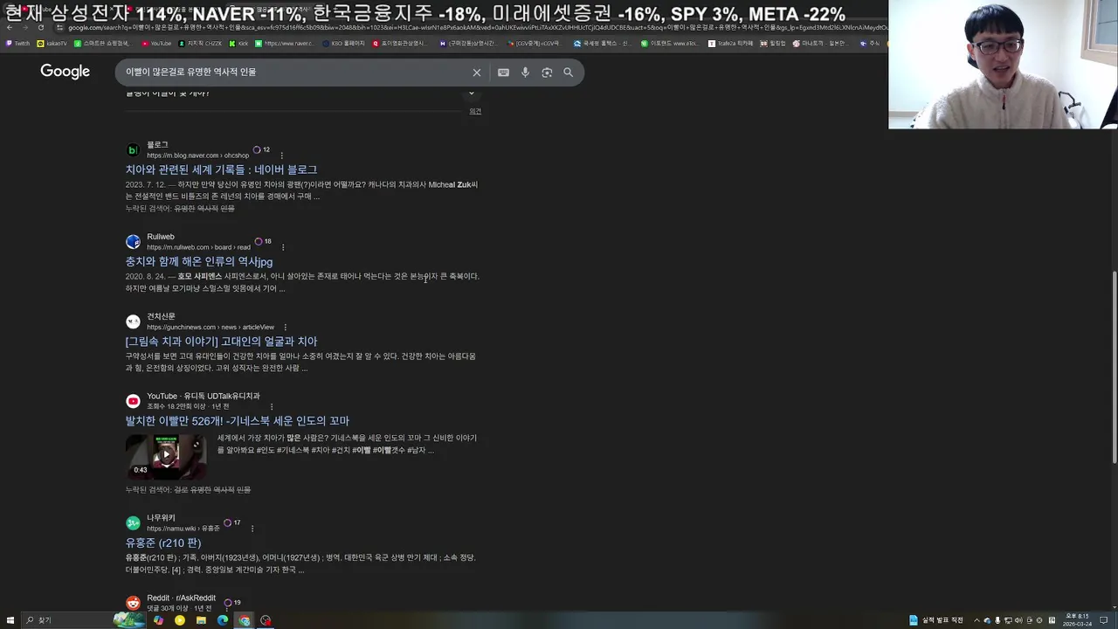Open '발치한 이빨만 526개!' YouTube result
This screenshot has width=1118, height=629.
tap(237, 421)
